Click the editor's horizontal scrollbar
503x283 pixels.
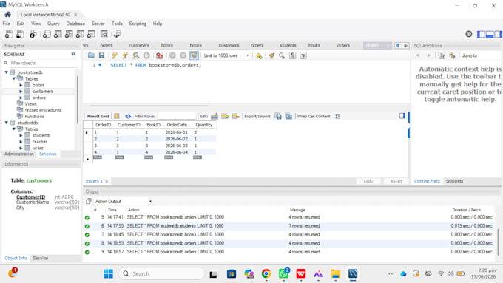tap(149, 106)
